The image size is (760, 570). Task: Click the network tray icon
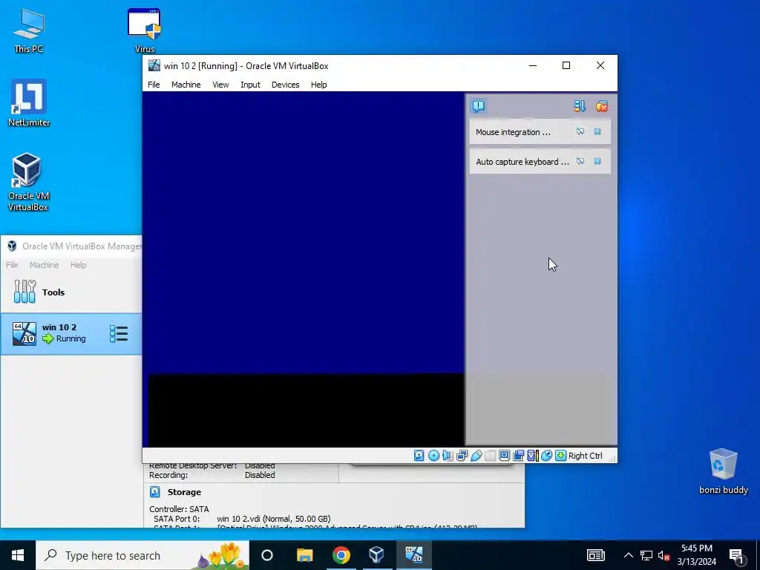coord(646,555)
